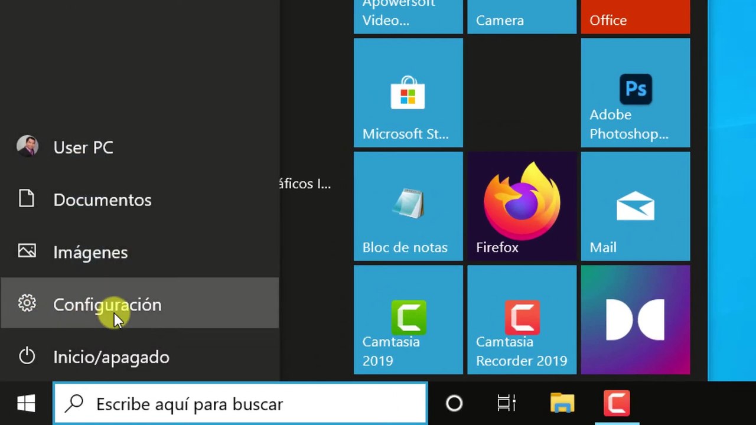Open Inicio/apagado power options

[x=139, y=356]
